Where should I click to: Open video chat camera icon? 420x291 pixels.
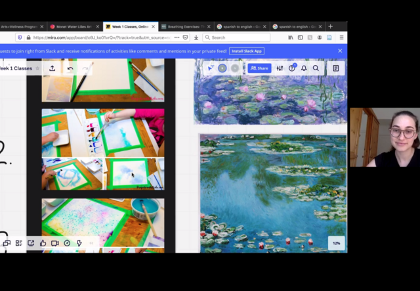(x=55, y=243)
